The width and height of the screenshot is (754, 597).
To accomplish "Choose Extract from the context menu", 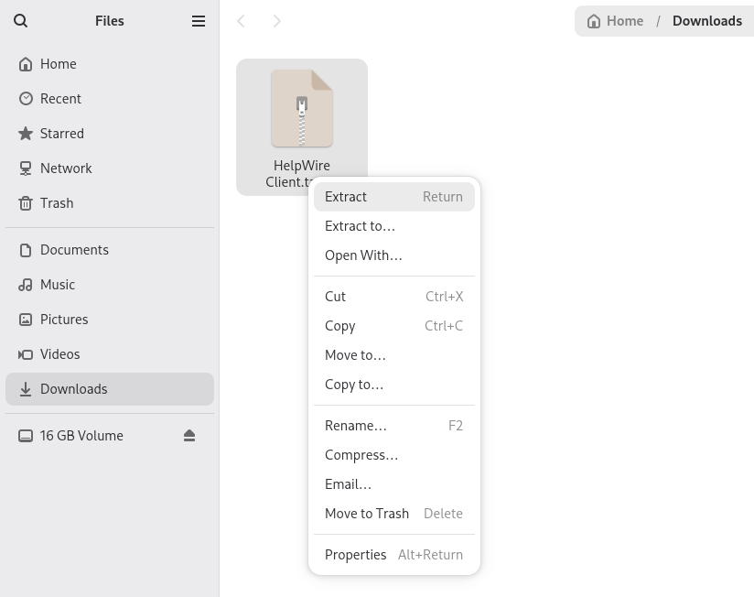I will click(x=394, y=197).
